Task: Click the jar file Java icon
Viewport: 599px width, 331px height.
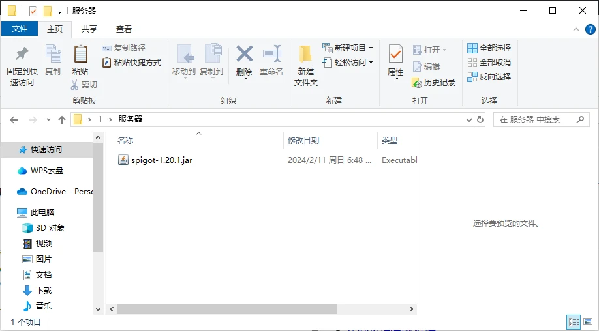Action: (123, 160)
